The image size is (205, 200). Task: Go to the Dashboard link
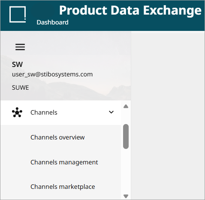click(52, 22)
